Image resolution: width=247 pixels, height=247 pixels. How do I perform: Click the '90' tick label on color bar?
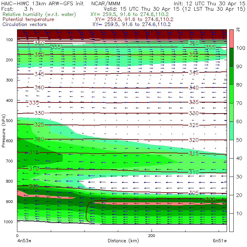pos(239,66)
